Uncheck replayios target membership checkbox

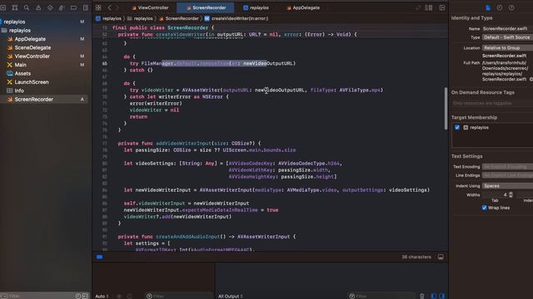[x=457, y=127]
